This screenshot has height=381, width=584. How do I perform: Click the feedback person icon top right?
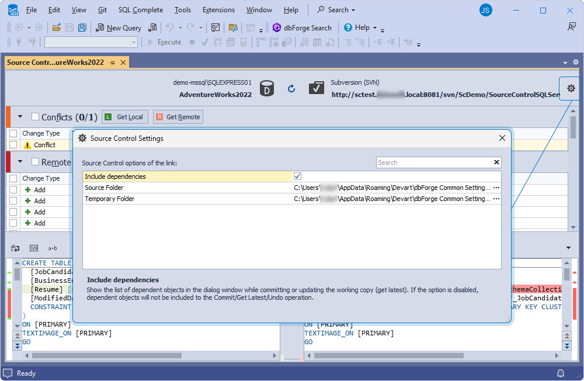(x=571, y=27)
